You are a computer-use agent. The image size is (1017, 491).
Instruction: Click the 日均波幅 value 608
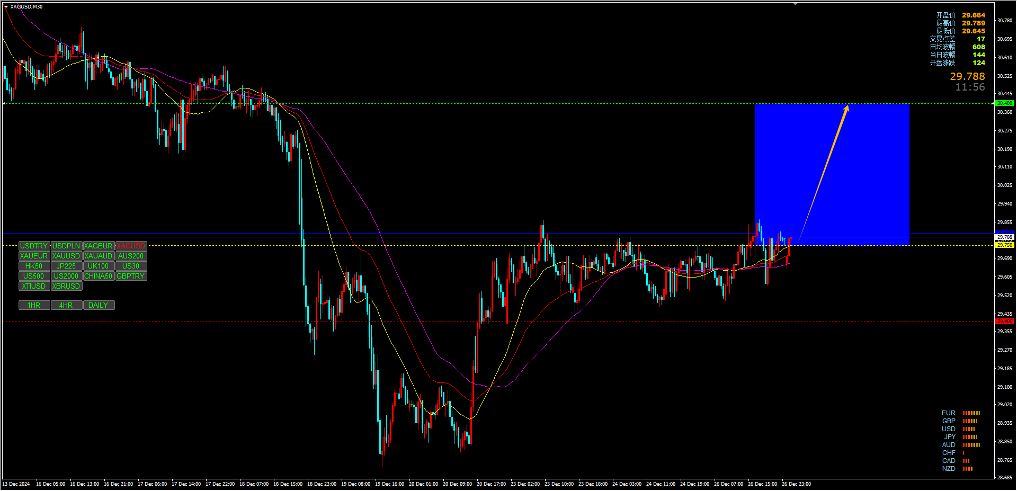coord(978,47)
